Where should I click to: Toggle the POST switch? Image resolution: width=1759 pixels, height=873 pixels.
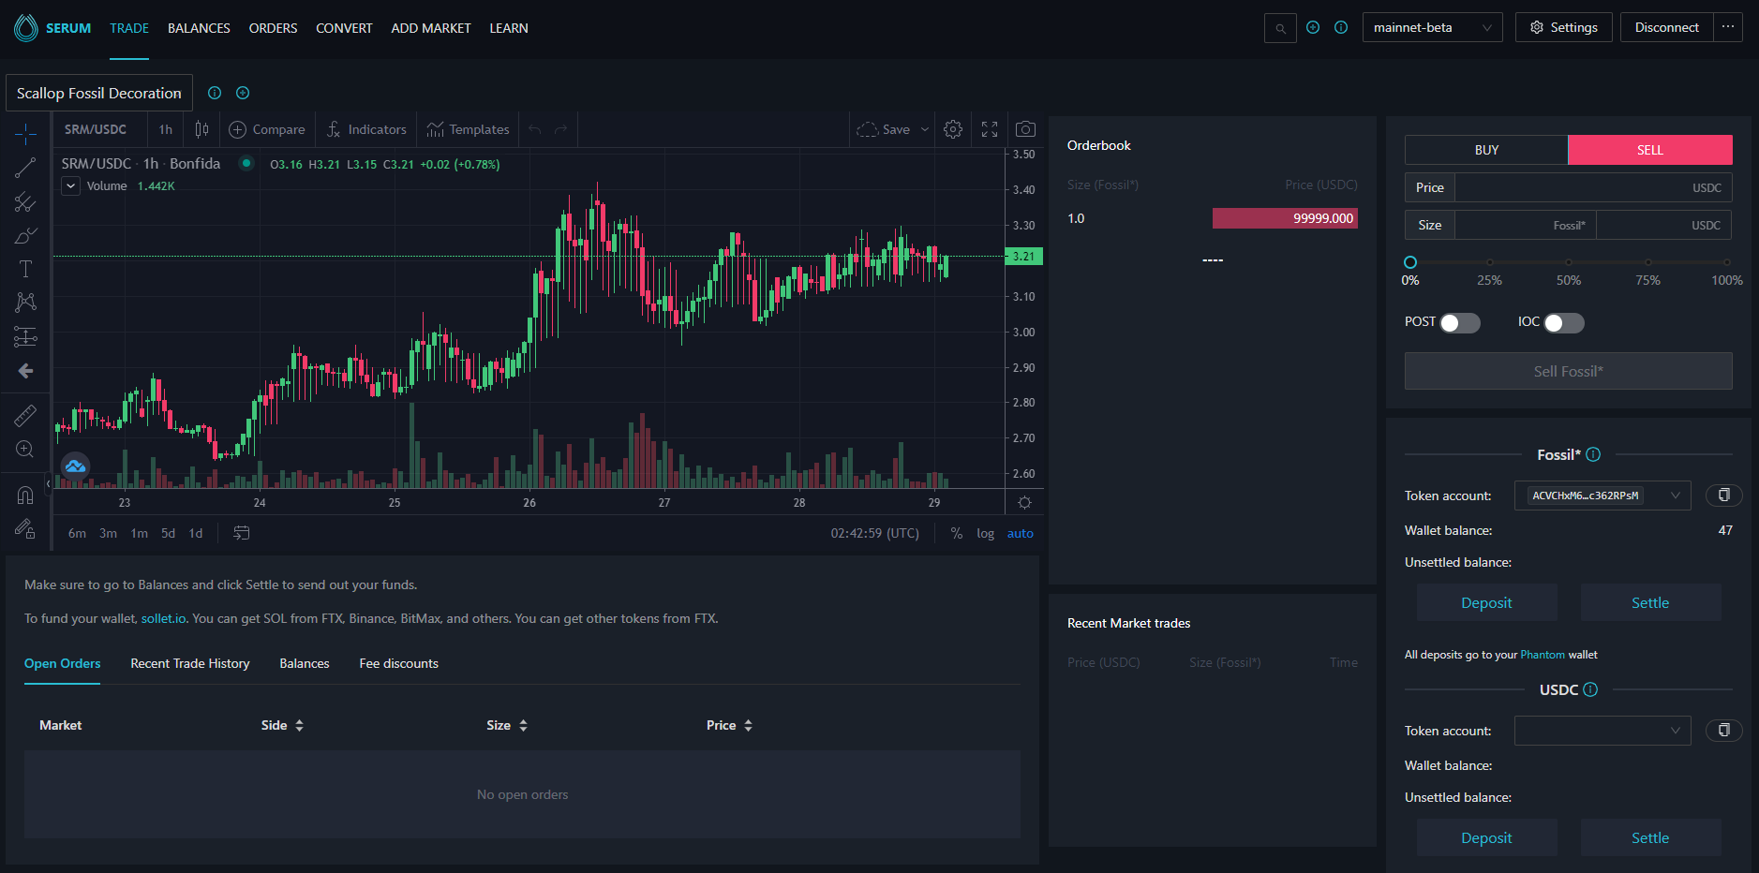[1459, 323]
